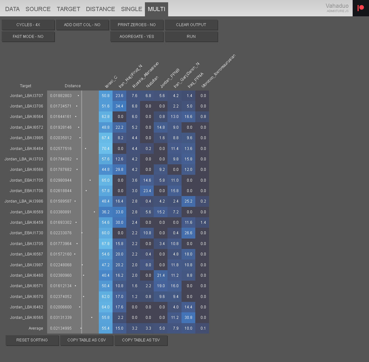Select target row Jordan_LBA:I6464
Screen dimensions: 369x362
26,149
